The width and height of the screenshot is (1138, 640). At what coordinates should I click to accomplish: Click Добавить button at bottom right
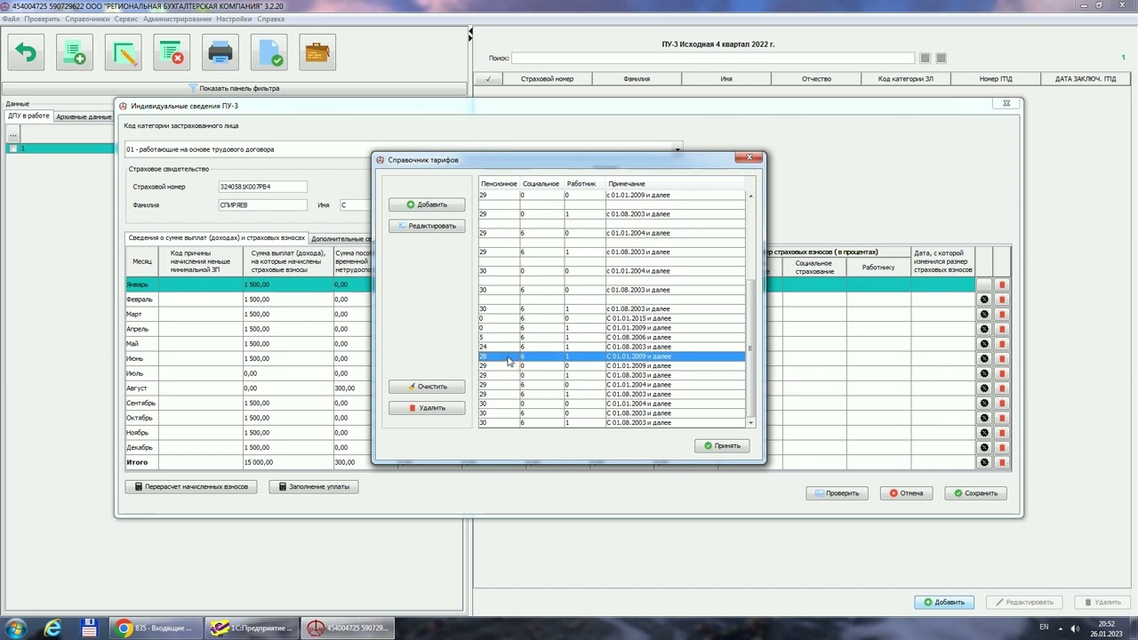click(944, 602)
